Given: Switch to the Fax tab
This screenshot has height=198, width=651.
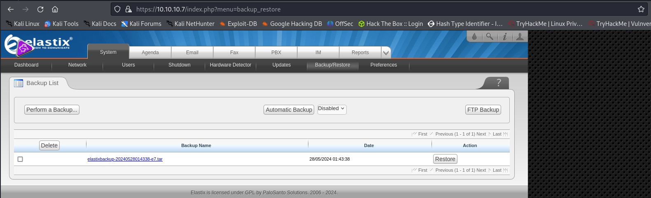Looking at the screenshot, I should pos(234,53).
